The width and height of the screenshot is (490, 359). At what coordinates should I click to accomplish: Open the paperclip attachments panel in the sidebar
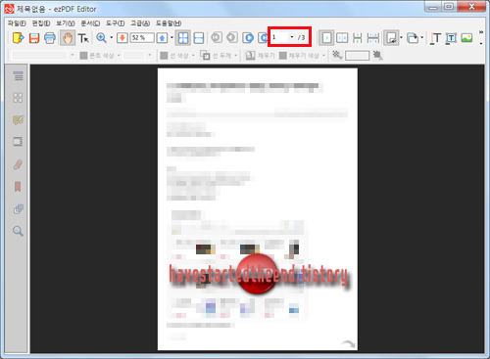[18, 164]
